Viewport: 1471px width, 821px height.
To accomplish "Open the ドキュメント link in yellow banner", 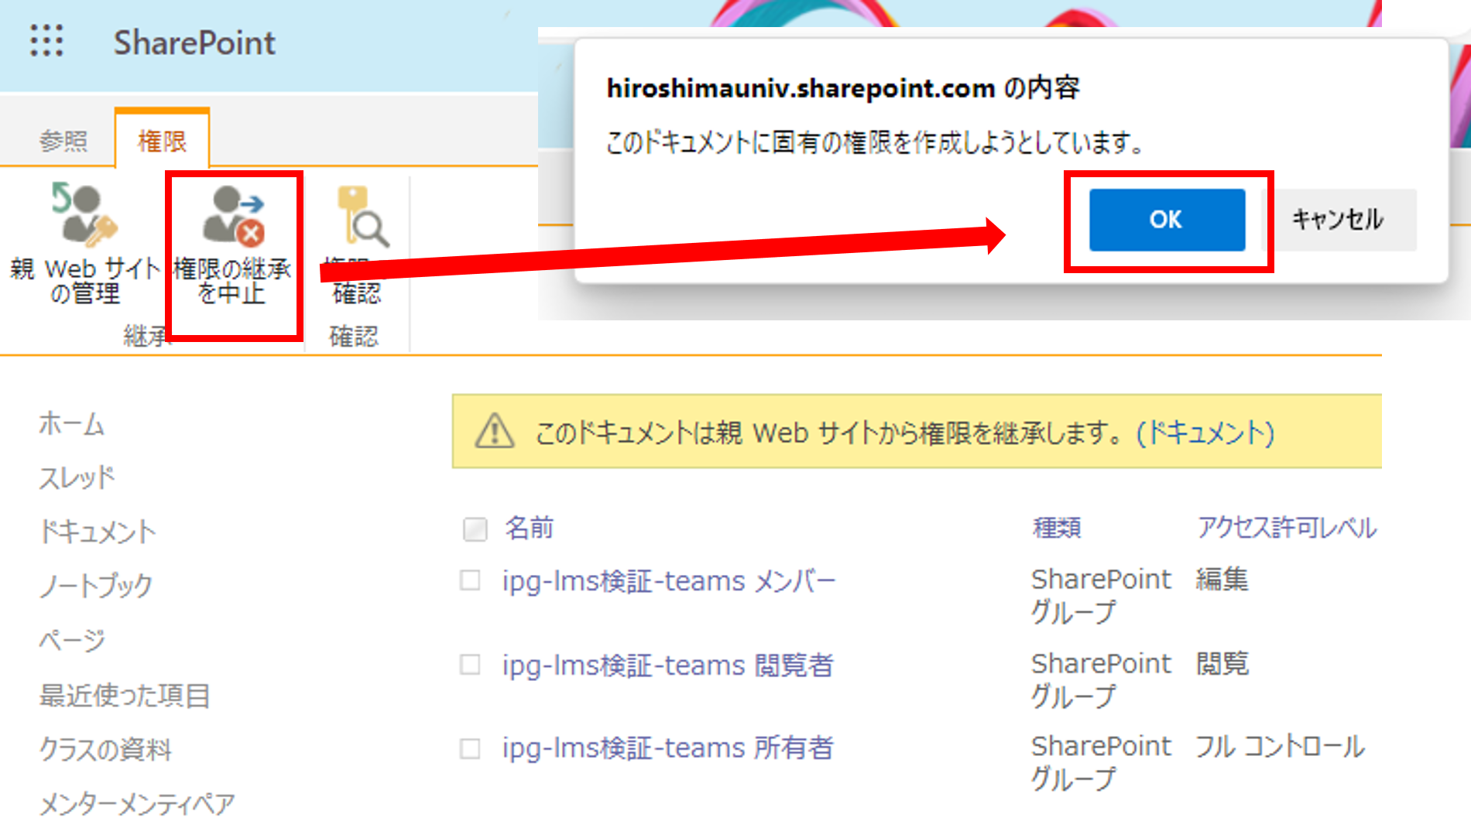I will 1205,433.
